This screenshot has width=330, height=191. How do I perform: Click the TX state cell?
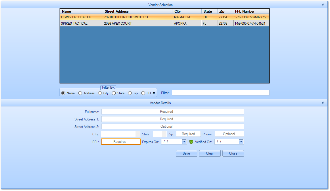pyautogui.click(x=209, y=17)
